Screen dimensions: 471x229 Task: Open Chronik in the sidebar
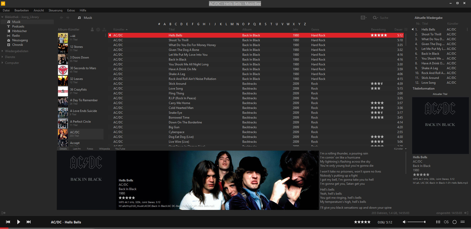point(18,45)
